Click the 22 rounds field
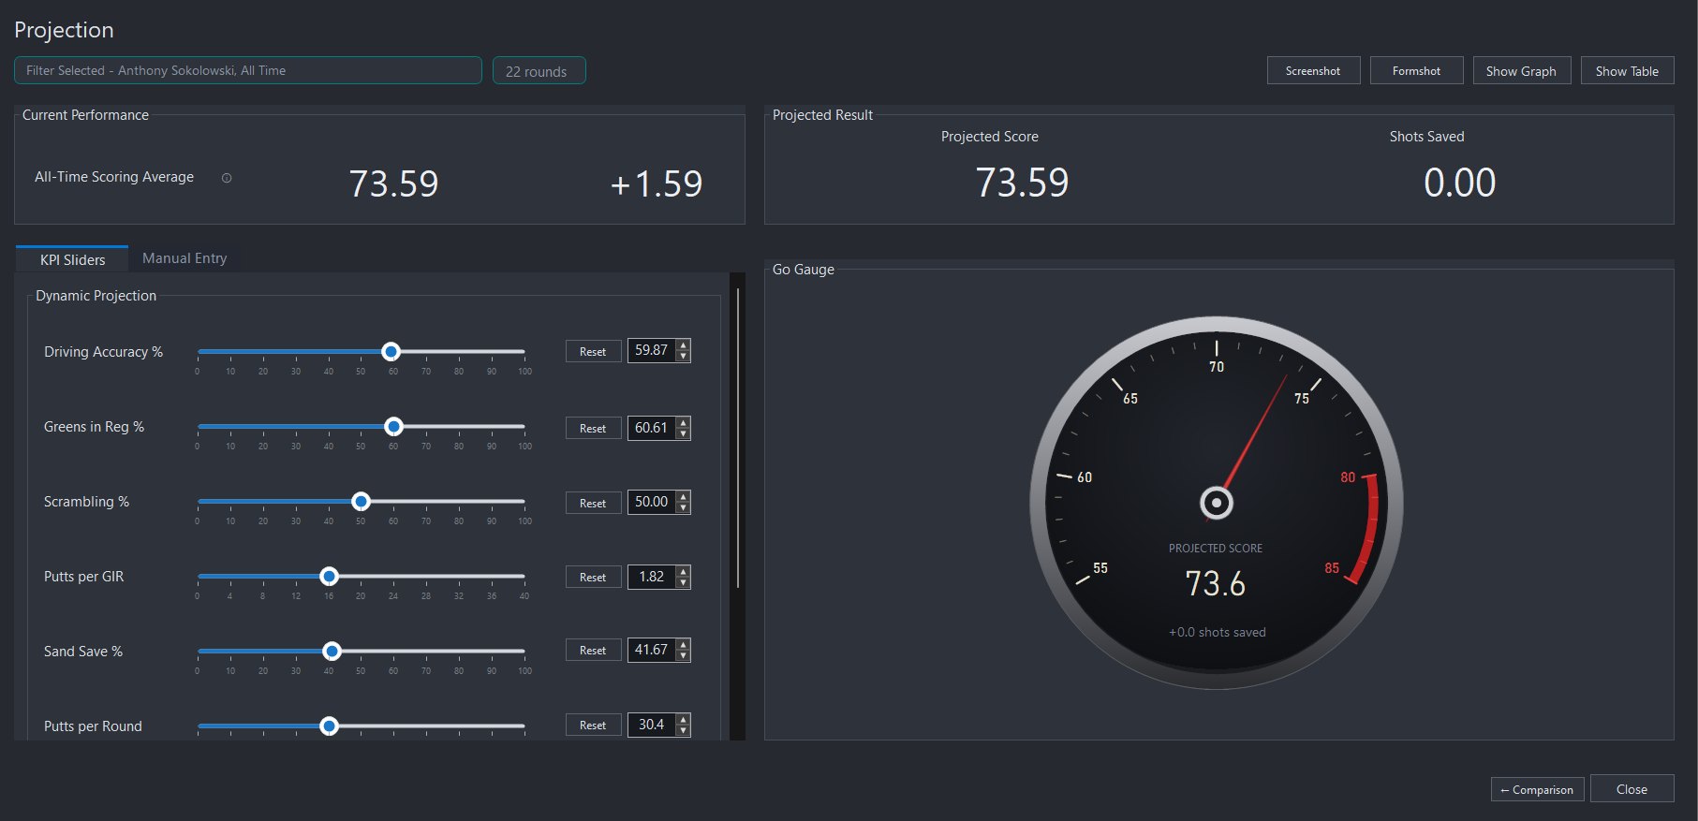The image size is (1698, 821). pyautogui.click(x=539, y=70)
